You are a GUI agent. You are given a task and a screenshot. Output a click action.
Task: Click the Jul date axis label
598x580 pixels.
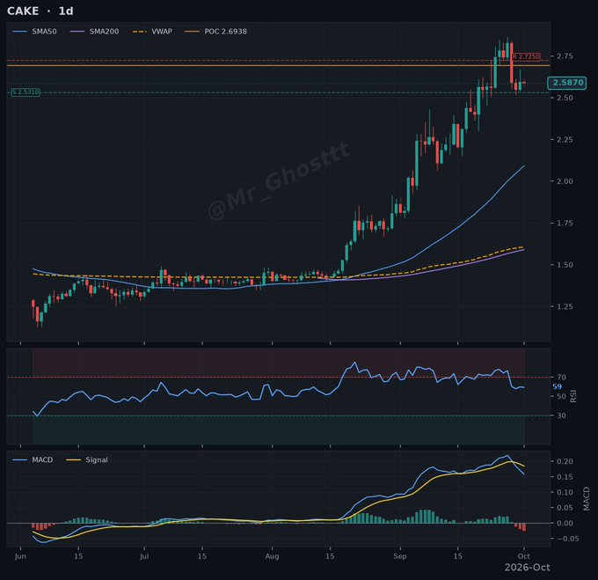click(x=144, y=556)
